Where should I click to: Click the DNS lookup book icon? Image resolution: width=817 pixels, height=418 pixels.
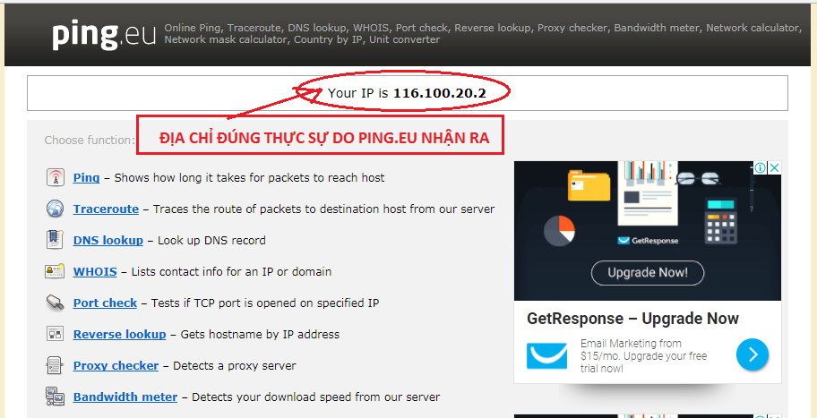(x=55, y=240)
